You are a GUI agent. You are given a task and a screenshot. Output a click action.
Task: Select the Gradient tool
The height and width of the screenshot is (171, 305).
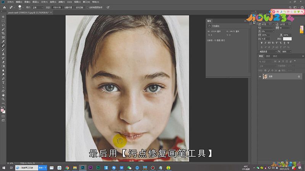(3, 66)
